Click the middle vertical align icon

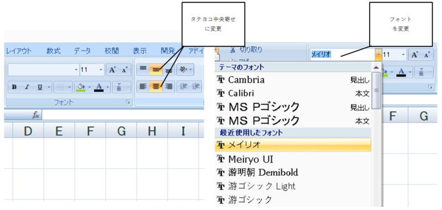(x=156, y=69)
